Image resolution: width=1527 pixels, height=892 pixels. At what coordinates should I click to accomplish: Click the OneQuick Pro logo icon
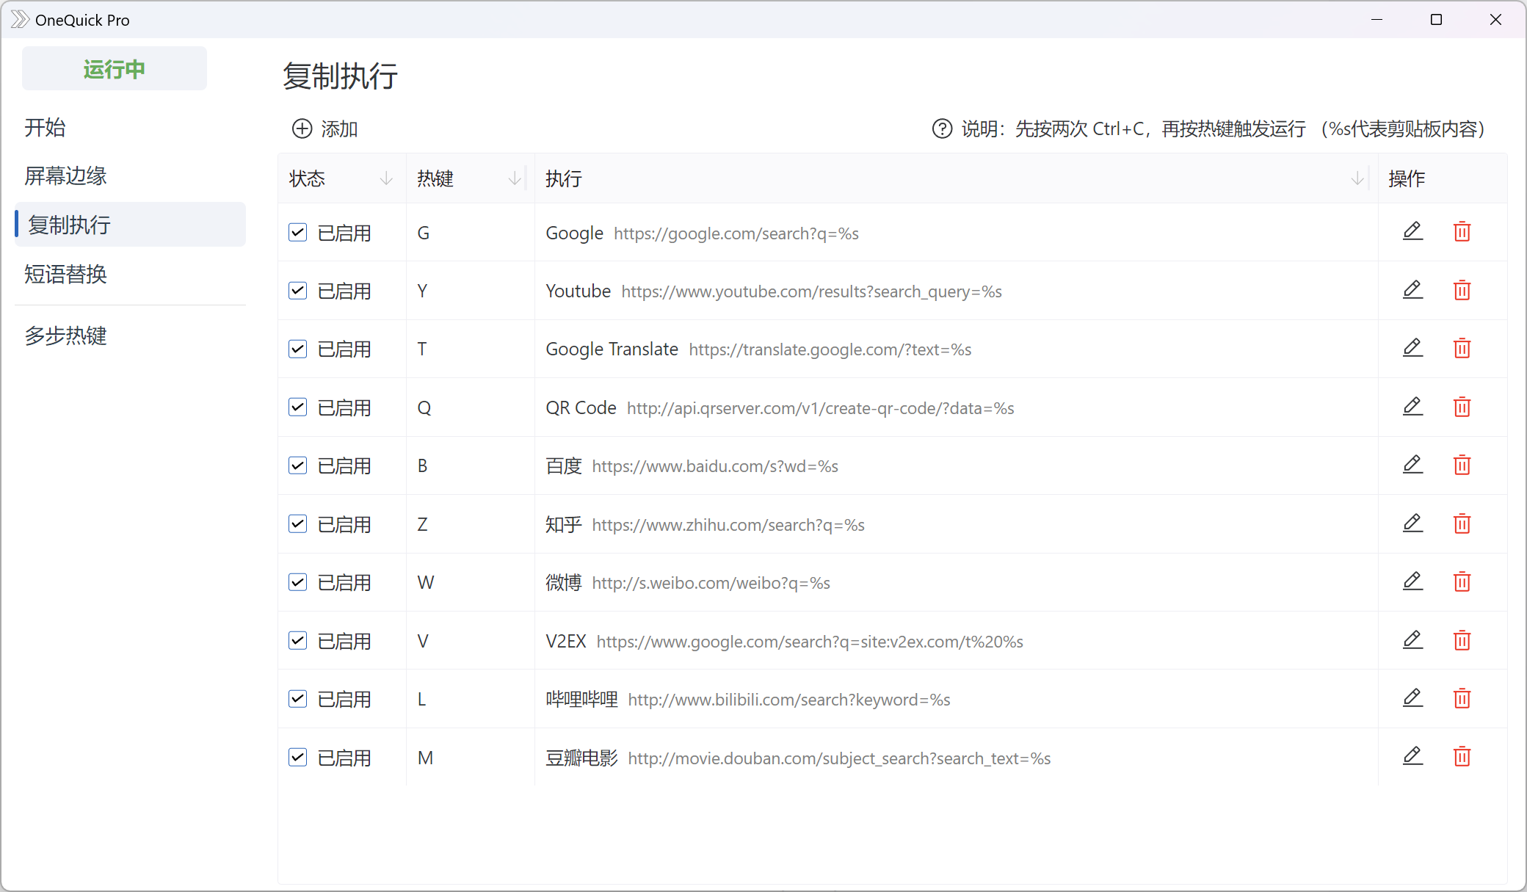tap(19, 19)
